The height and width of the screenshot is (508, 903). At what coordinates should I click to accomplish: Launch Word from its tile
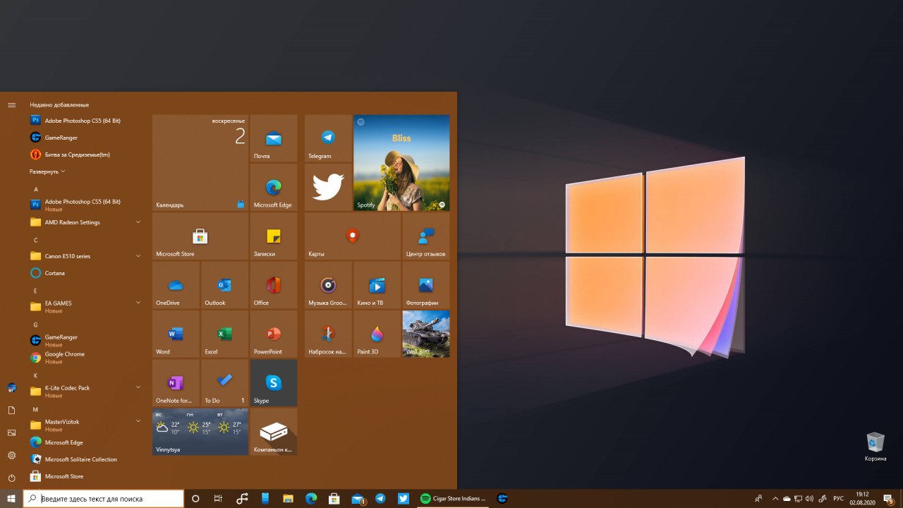pyautogui.click(x=176, y=334)
